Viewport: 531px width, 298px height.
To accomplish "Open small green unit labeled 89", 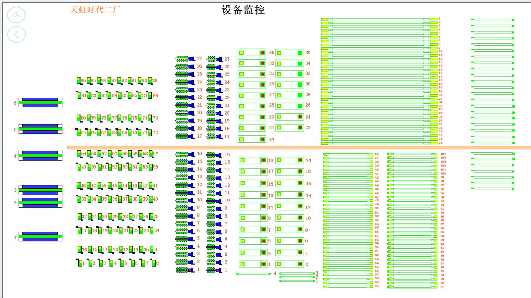I will tap(150, 80).
